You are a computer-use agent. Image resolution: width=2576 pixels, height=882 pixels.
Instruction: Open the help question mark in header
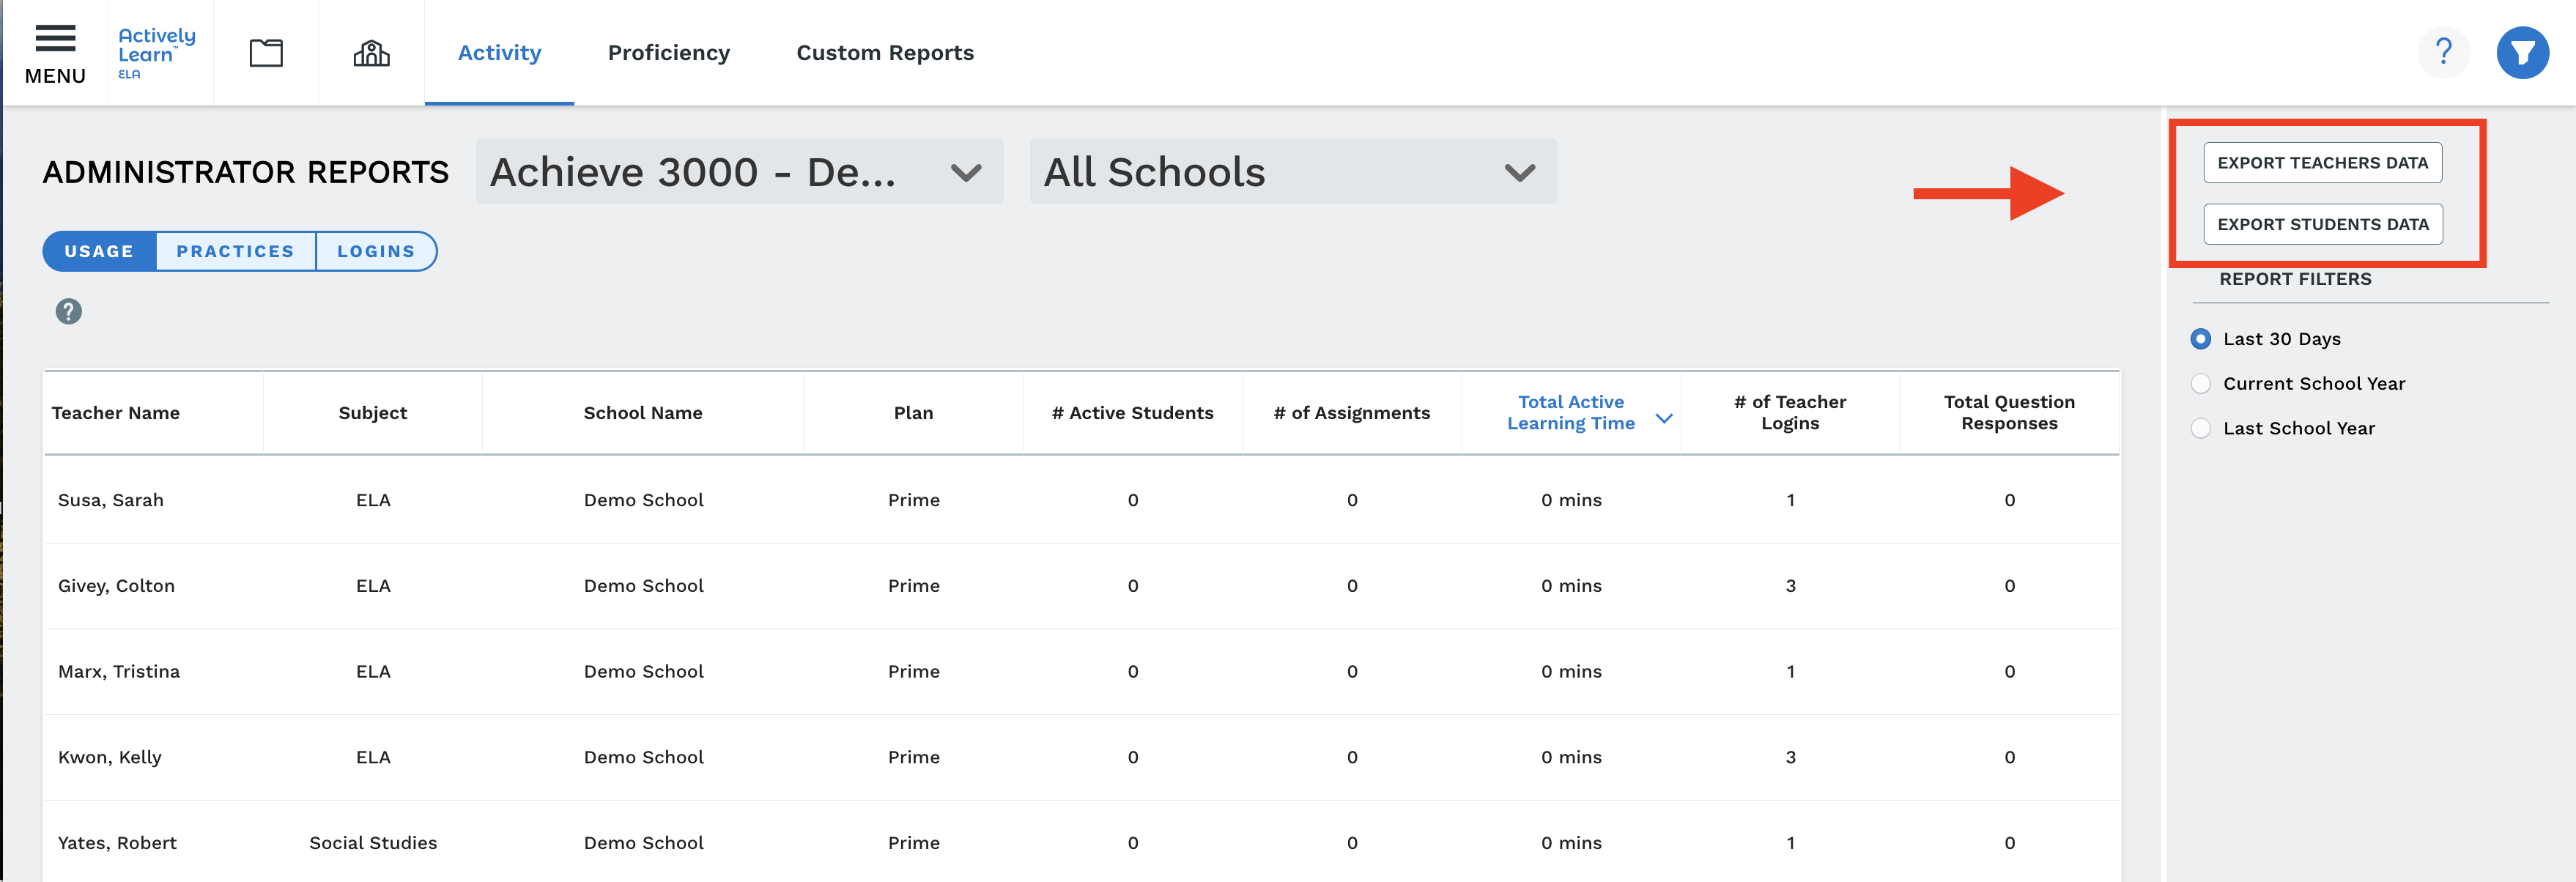2443,52
